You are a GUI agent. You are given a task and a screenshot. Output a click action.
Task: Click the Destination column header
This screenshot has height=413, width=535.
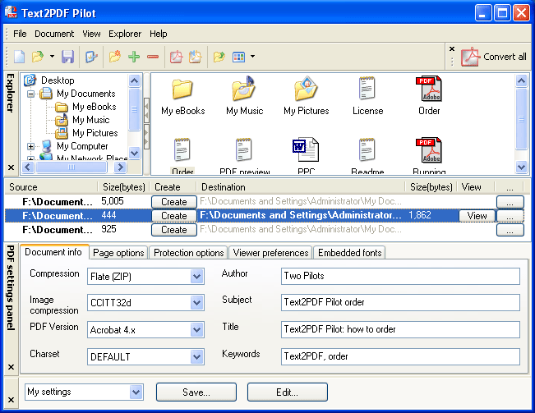coord(301,187)
